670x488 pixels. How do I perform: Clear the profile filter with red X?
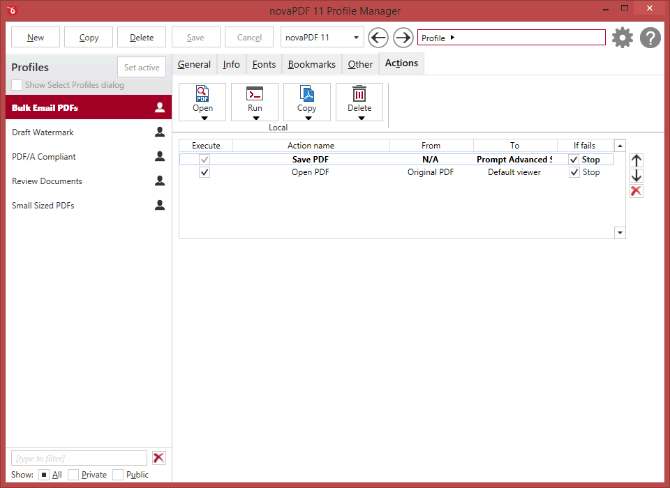coord(158,458)
